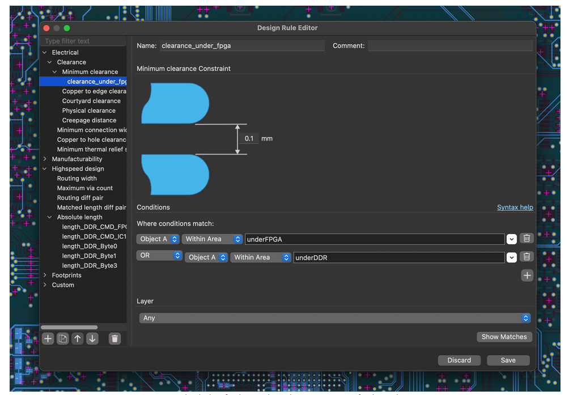
Task: Collapse the Highspeed design tree section
Action: pos(45,169)
